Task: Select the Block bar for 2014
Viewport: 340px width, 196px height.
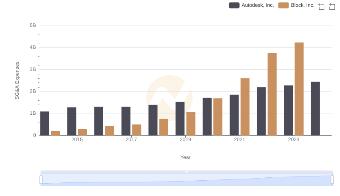Action: click(55, 133)
